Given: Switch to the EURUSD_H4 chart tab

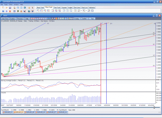Looking at the screenshot, I should point(41,112).
